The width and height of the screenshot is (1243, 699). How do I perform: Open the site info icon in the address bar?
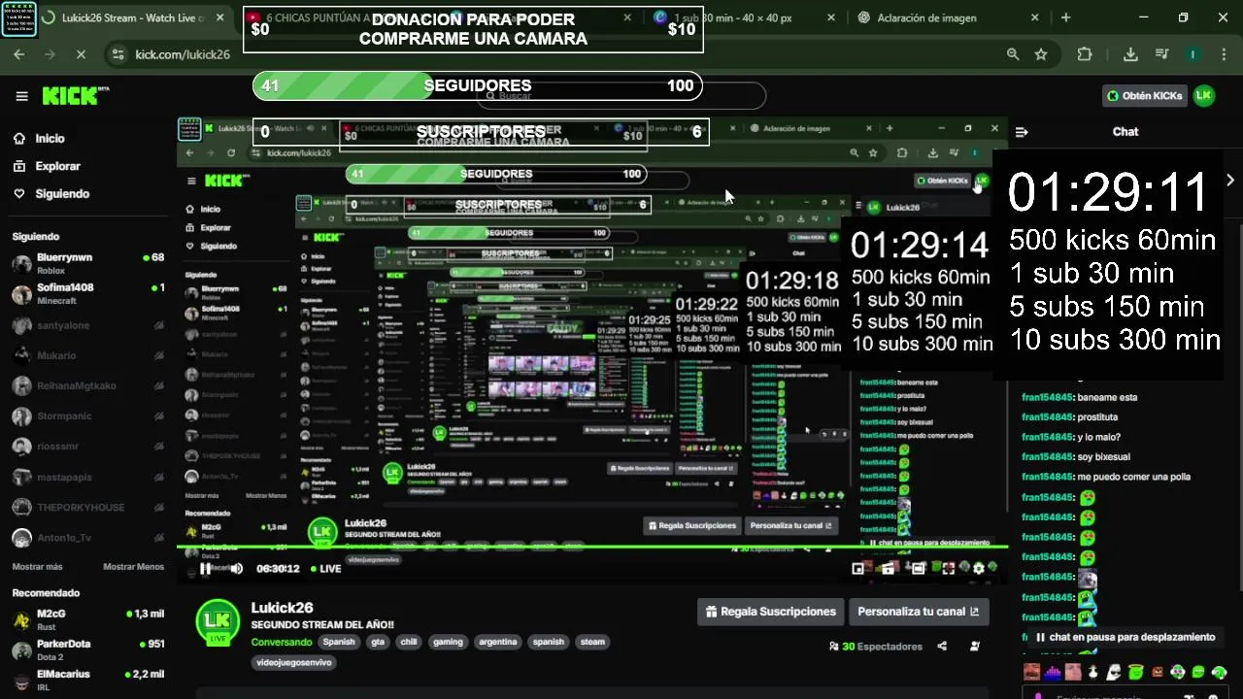[x=118, y=54]
